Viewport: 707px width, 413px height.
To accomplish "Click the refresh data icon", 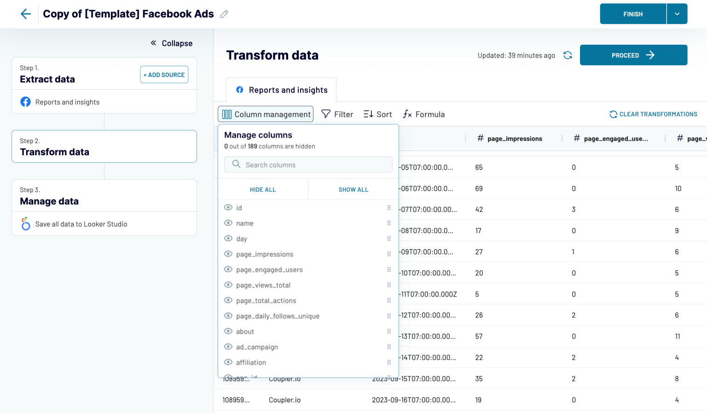I will [568, 55].
